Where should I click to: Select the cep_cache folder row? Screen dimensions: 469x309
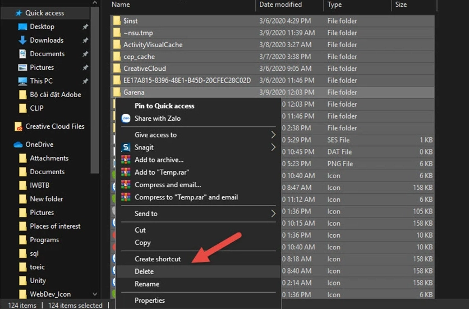point(139,57)
